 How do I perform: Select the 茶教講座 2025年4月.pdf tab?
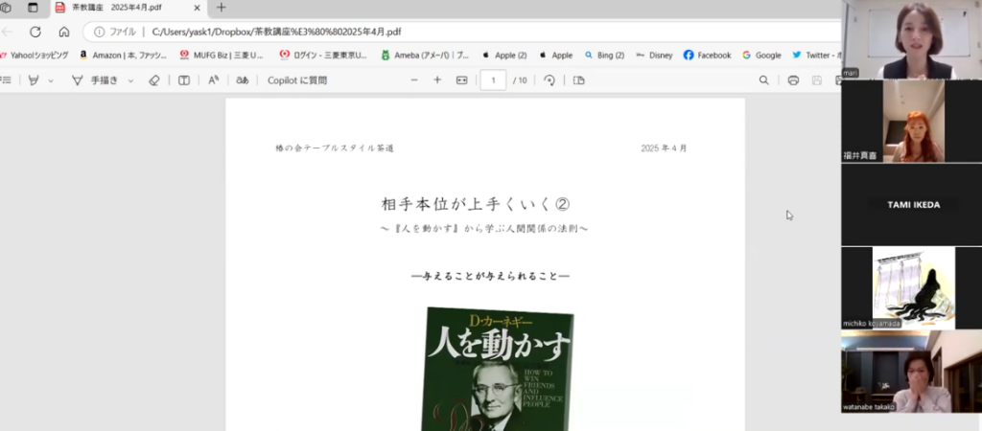128,8
